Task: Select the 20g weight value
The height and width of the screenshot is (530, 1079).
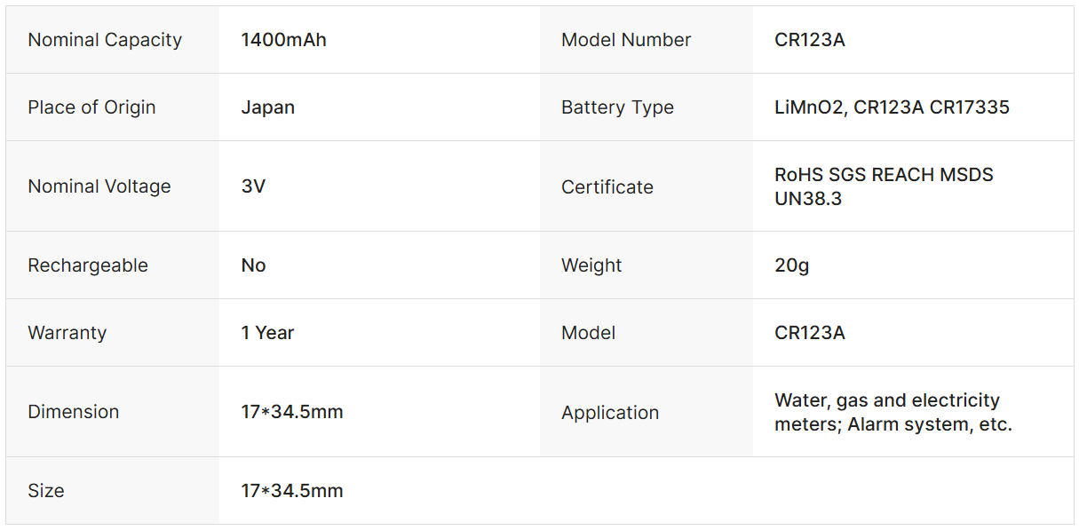Action: (x=791, y=265)
